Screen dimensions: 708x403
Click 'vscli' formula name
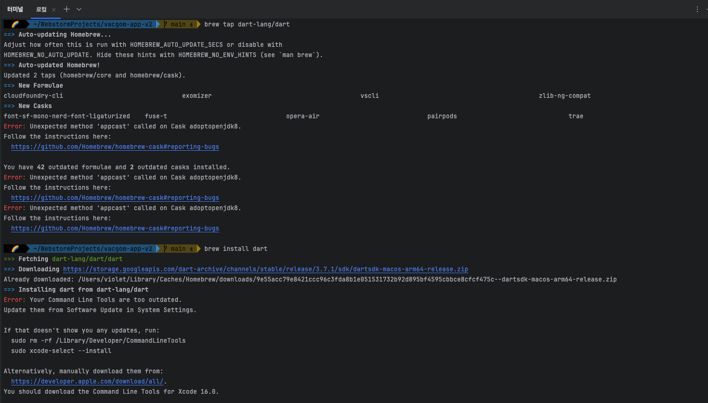pyautogui.click(x=370, y=96)
